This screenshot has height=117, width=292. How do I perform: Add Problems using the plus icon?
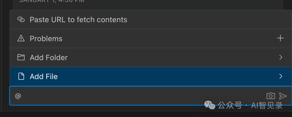tap(280, 39)
